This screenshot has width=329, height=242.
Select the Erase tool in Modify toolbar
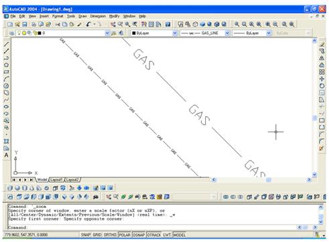coord(322,44)
